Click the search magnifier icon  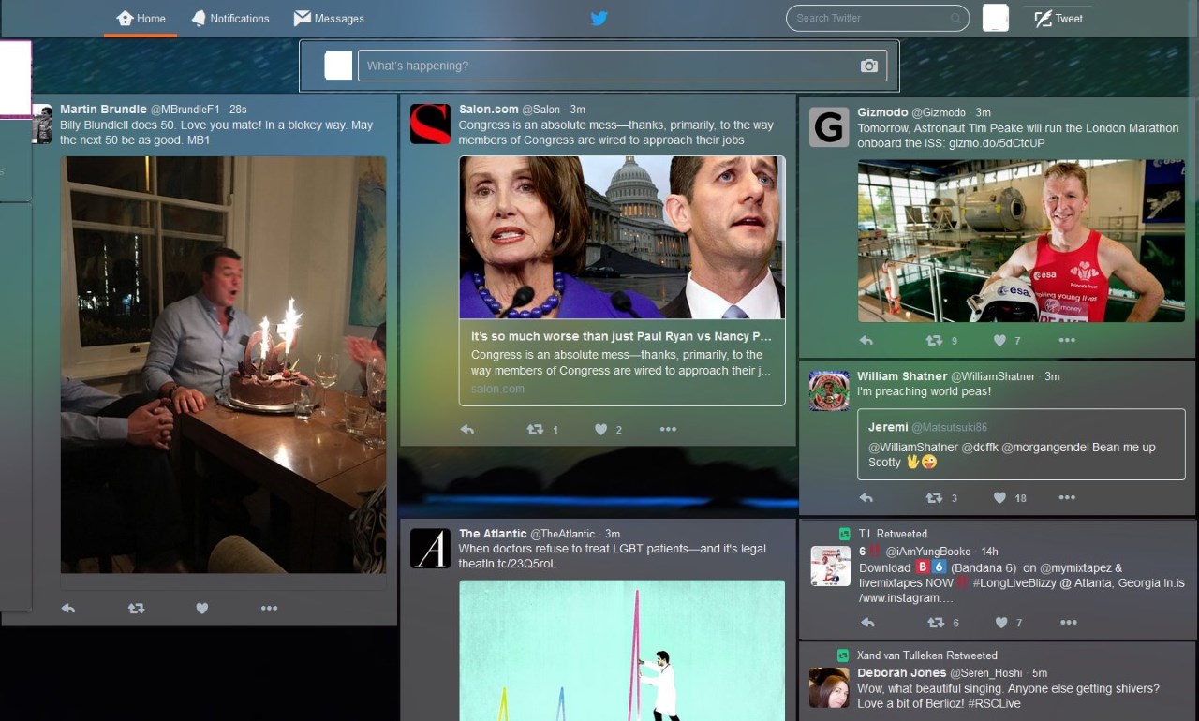point(955,18)
